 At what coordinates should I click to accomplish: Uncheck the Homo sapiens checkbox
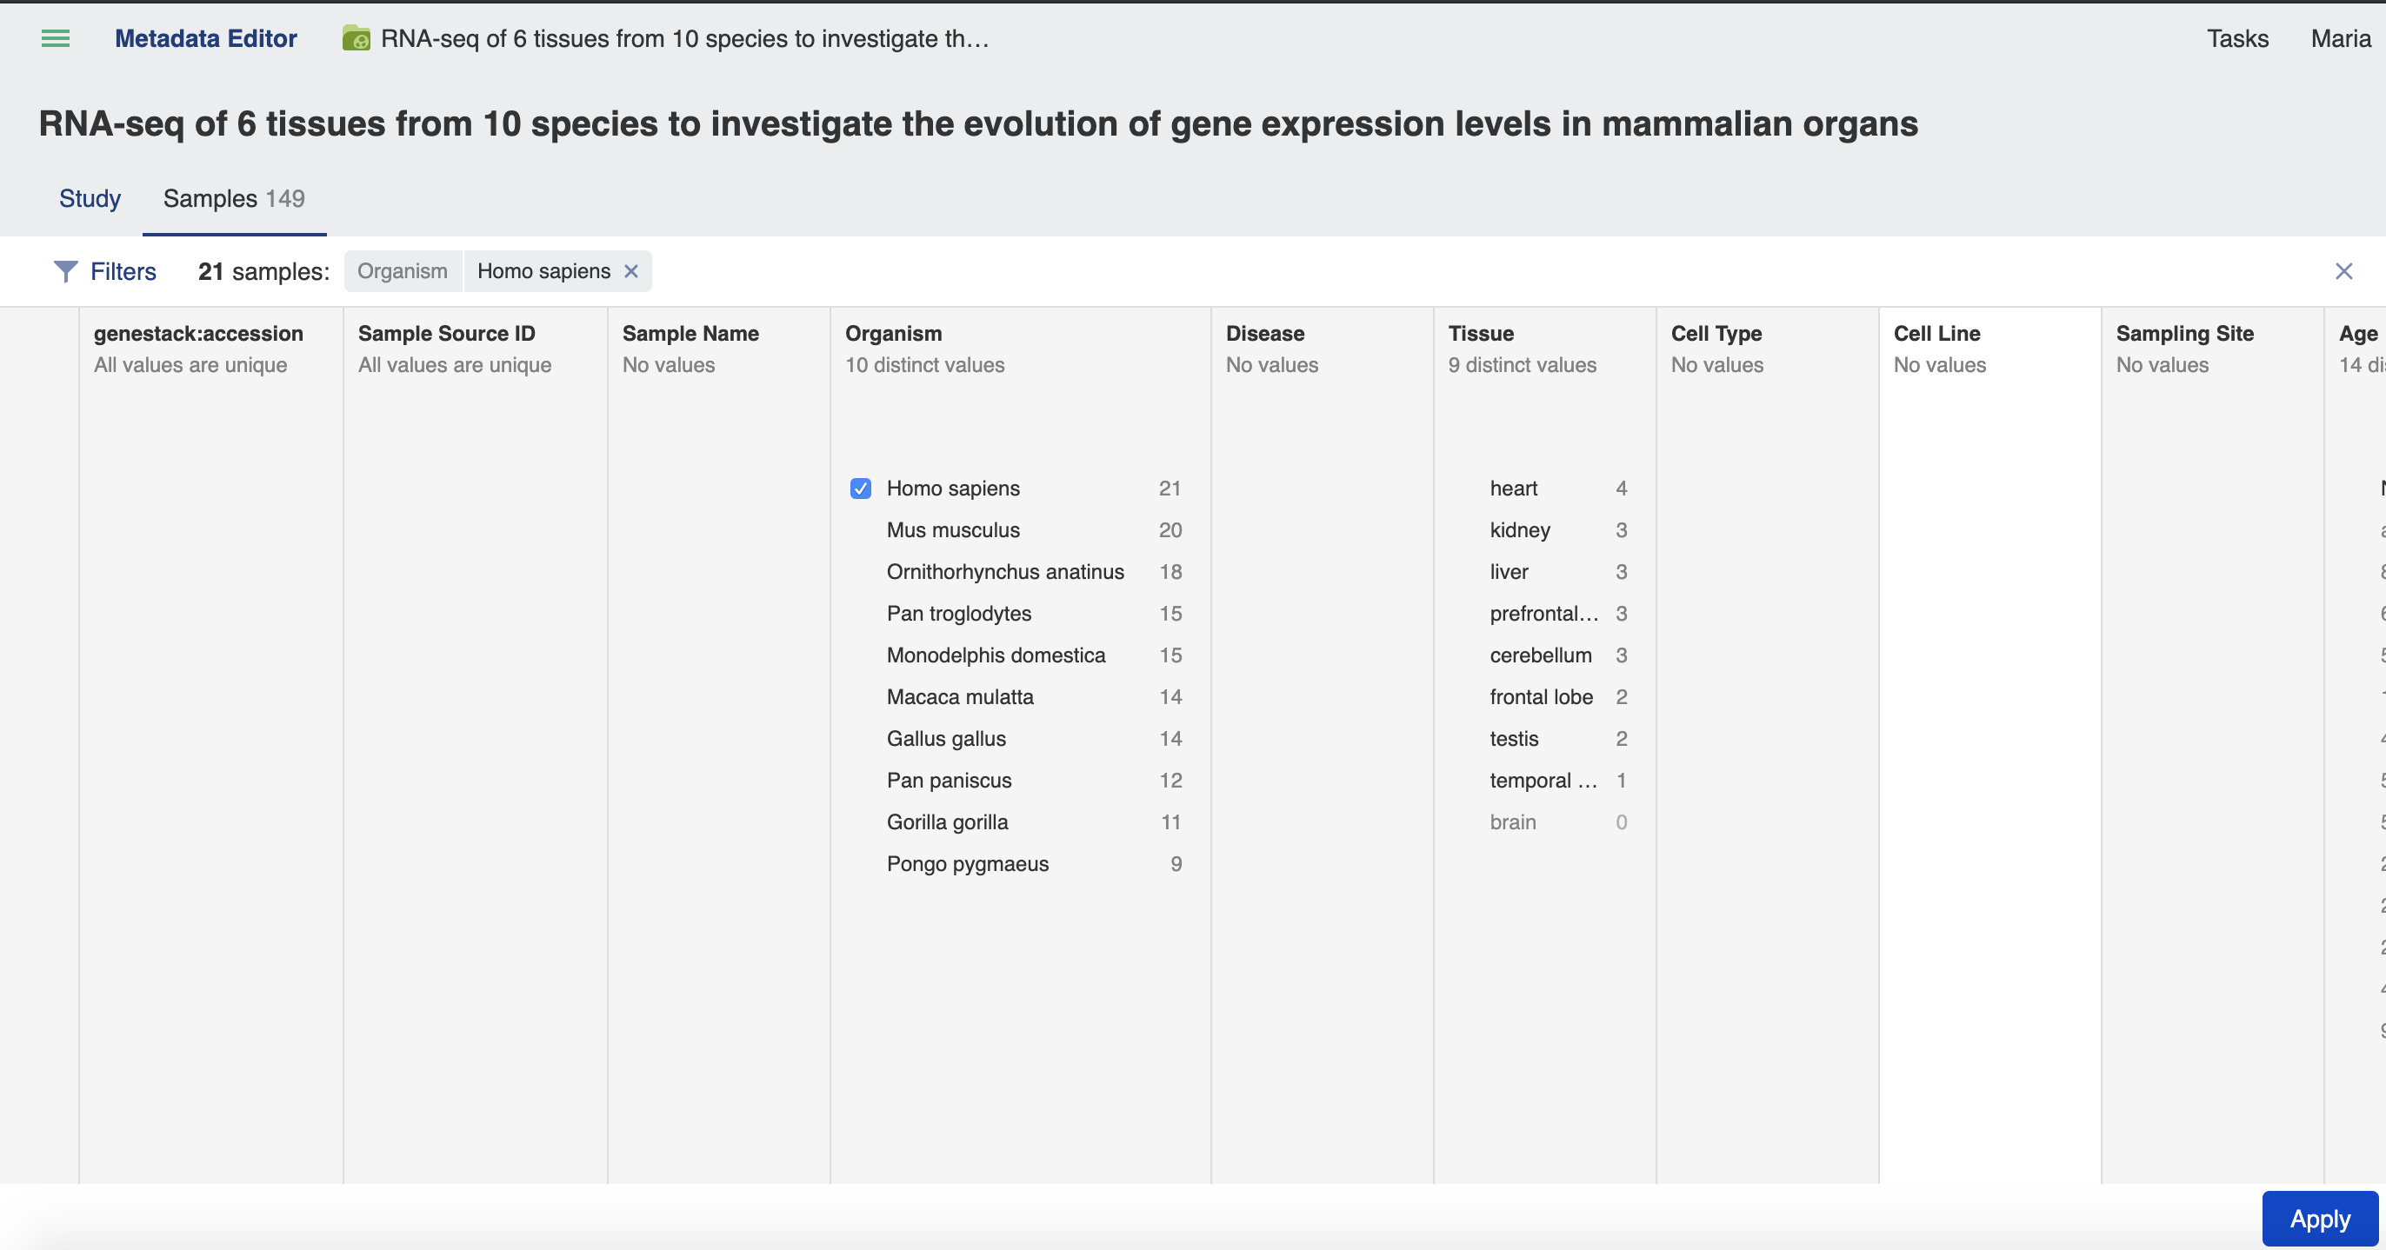(x=861, y=488)
